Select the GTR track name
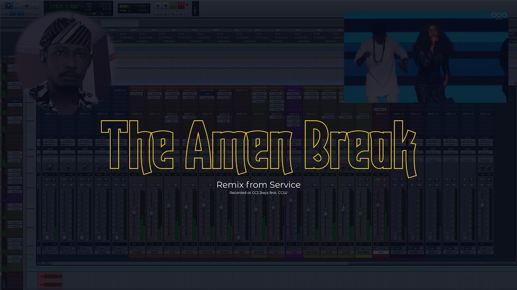 172,252
